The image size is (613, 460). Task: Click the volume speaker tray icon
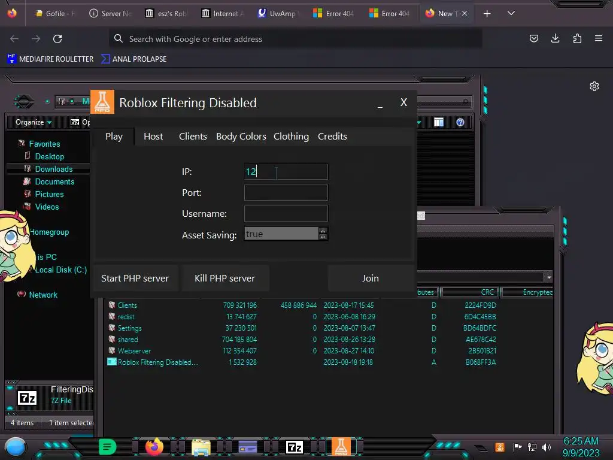[x=547, y=447]
